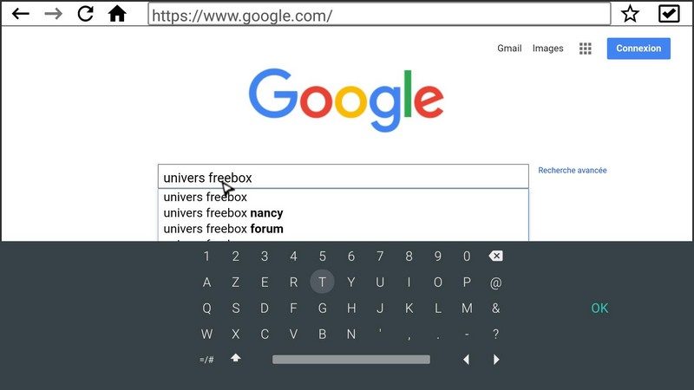
Task: Toggle the shift arrow key on the keyboard
Action: 235,358
